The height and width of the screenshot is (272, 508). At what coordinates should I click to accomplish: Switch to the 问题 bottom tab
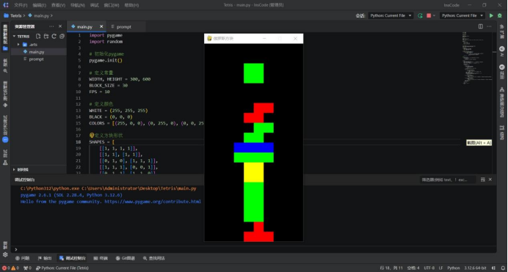pyautogui.click(x=22, y=258)
